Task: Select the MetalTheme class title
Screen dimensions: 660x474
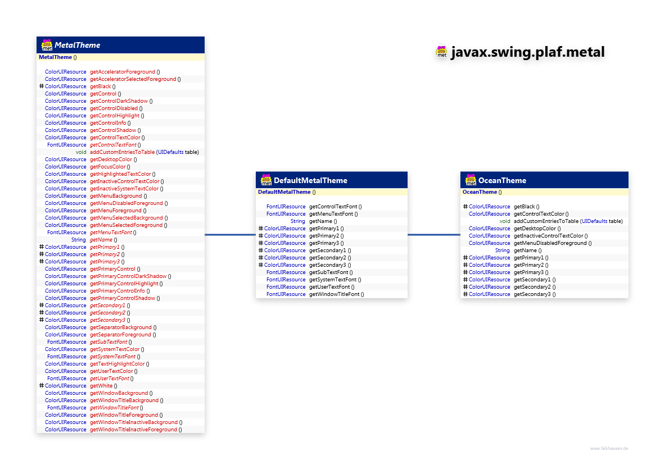Action: (77, 45)
